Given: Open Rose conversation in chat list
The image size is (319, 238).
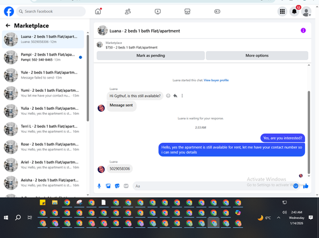Looking at the screenshot, I should [x=43, y=147].
